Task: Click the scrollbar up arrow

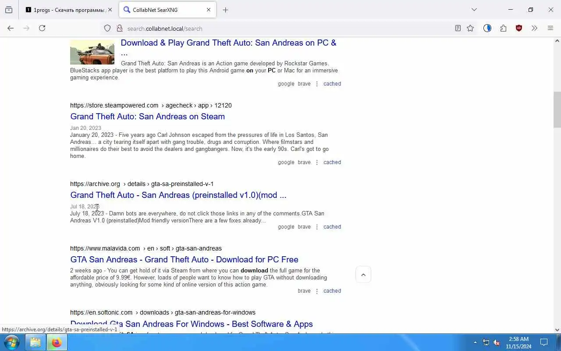Action: (557, 41)
